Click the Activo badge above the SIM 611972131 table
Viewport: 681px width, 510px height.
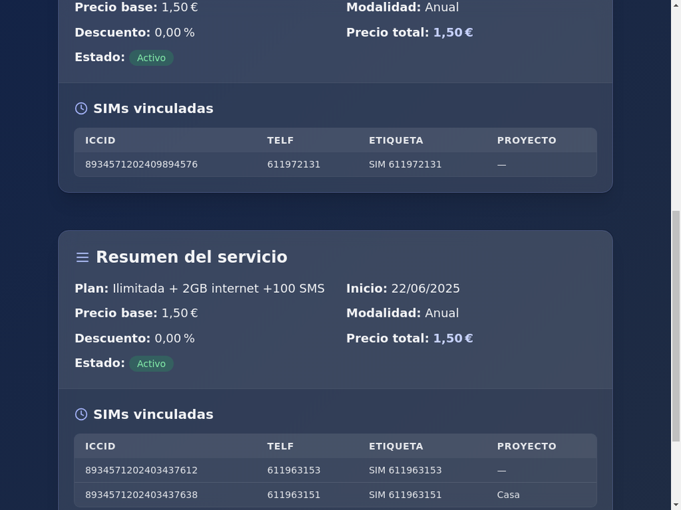[x=151, y=58]
